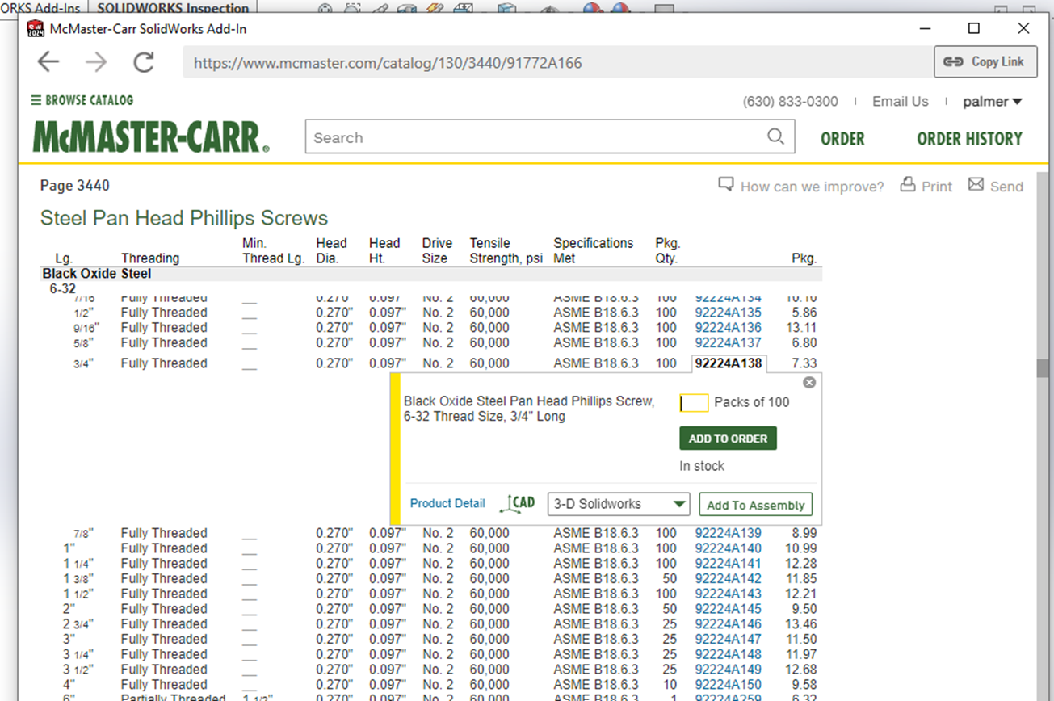Open part number 92224A146
Viewport: 1054px width, 701px height.
pyautogui.click(x=728, y=624)
